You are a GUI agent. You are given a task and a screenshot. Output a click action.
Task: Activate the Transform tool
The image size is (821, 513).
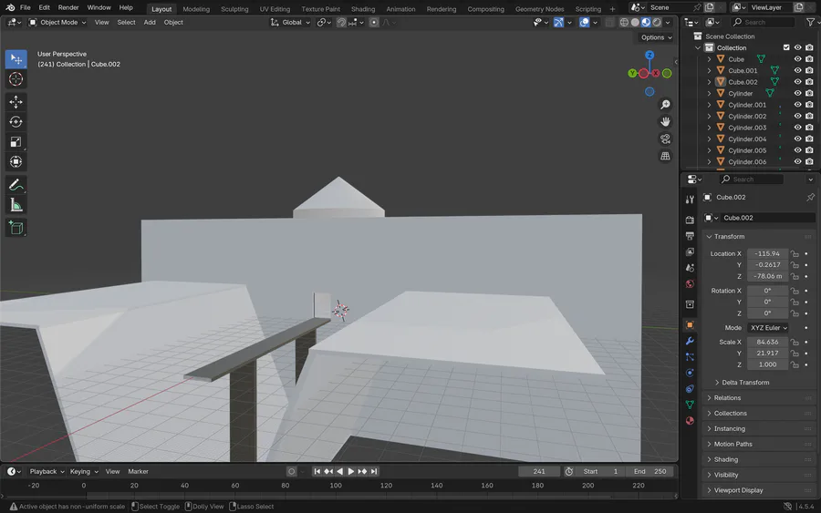(16, 161)
